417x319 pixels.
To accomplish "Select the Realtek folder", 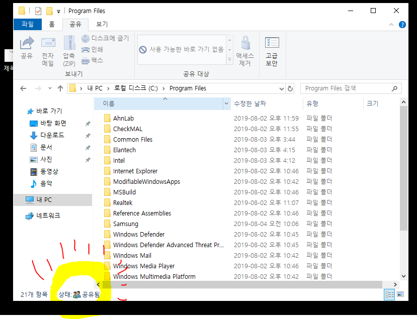I will (x=123, y=202).
